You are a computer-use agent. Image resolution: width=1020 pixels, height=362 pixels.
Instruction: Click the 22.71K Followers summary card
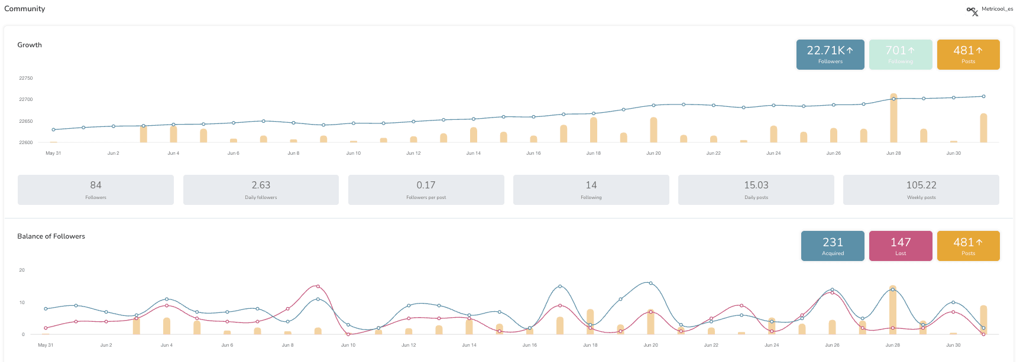[830, 54]
